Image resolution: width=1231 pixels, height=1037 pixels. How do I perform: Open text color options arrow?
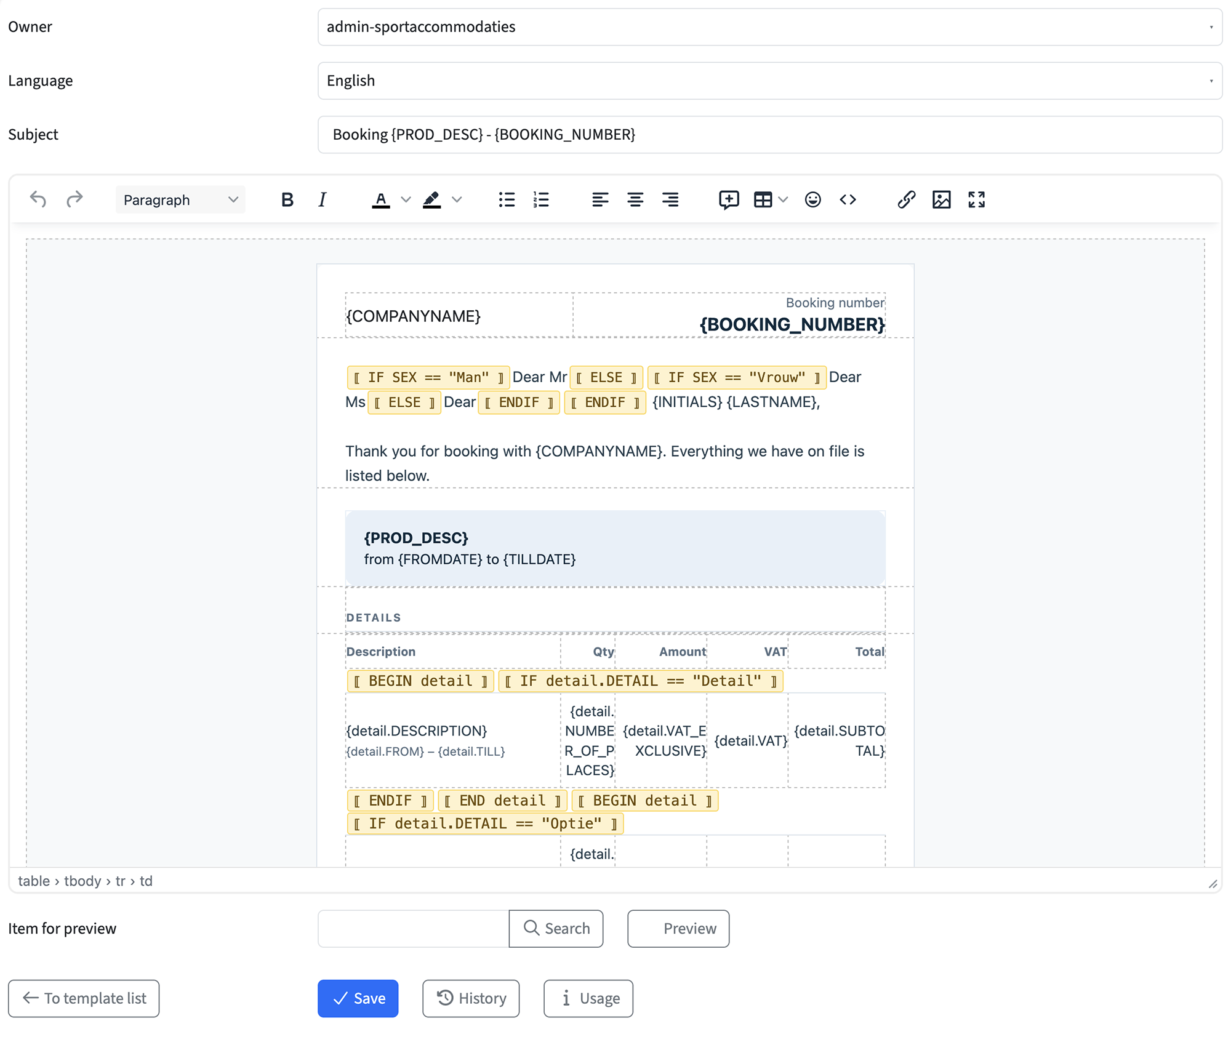pyautogui.click(x=406, y=199)
